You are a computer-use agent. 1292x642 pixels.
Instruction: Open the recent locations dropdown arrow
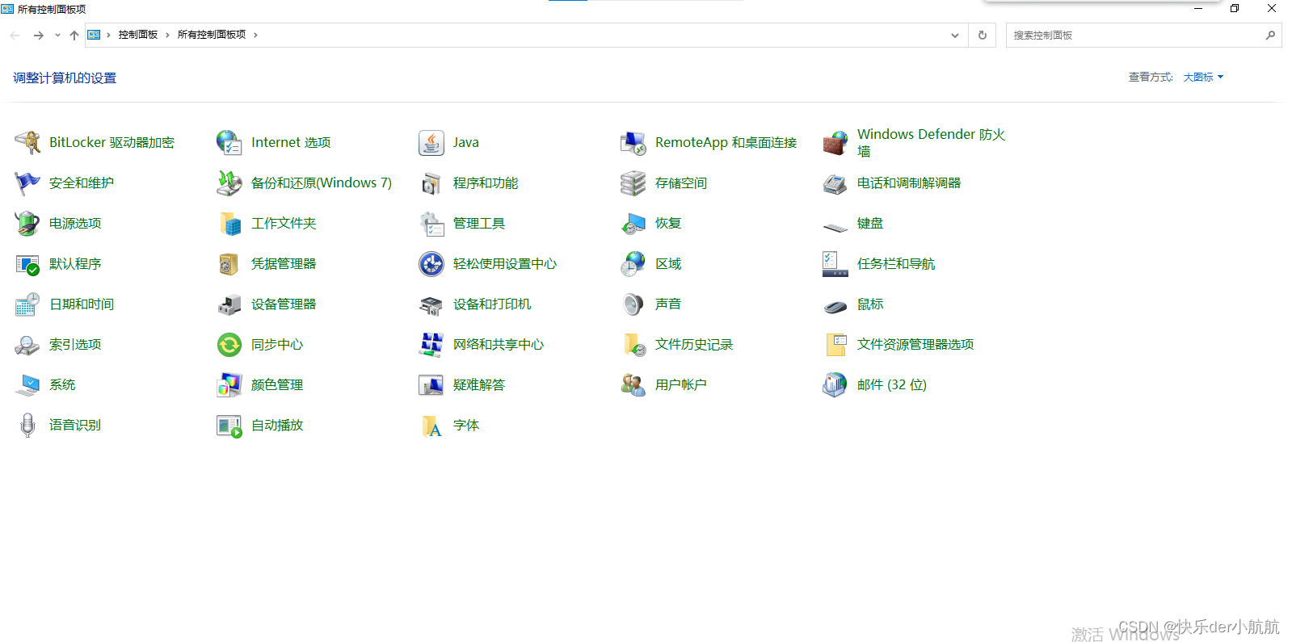tap(57, 36)
